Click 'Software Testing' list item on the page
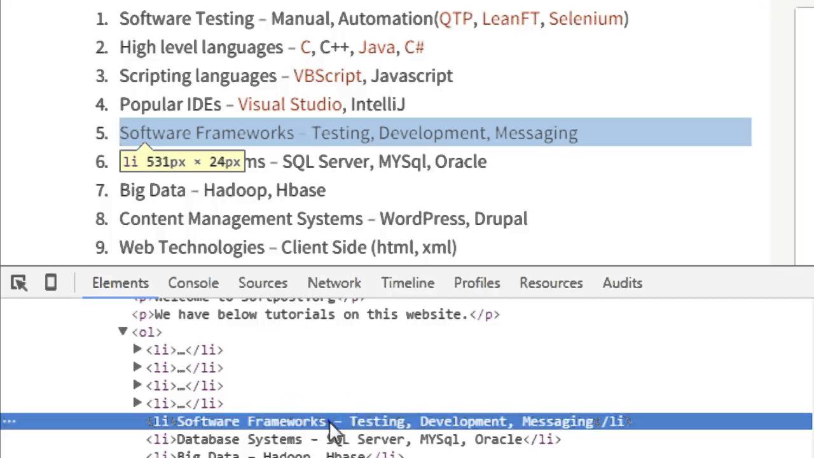 [374, 18]
